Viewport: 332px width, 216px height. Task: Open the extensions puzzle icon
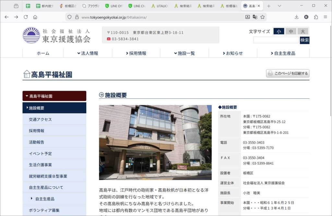[316, 17]
